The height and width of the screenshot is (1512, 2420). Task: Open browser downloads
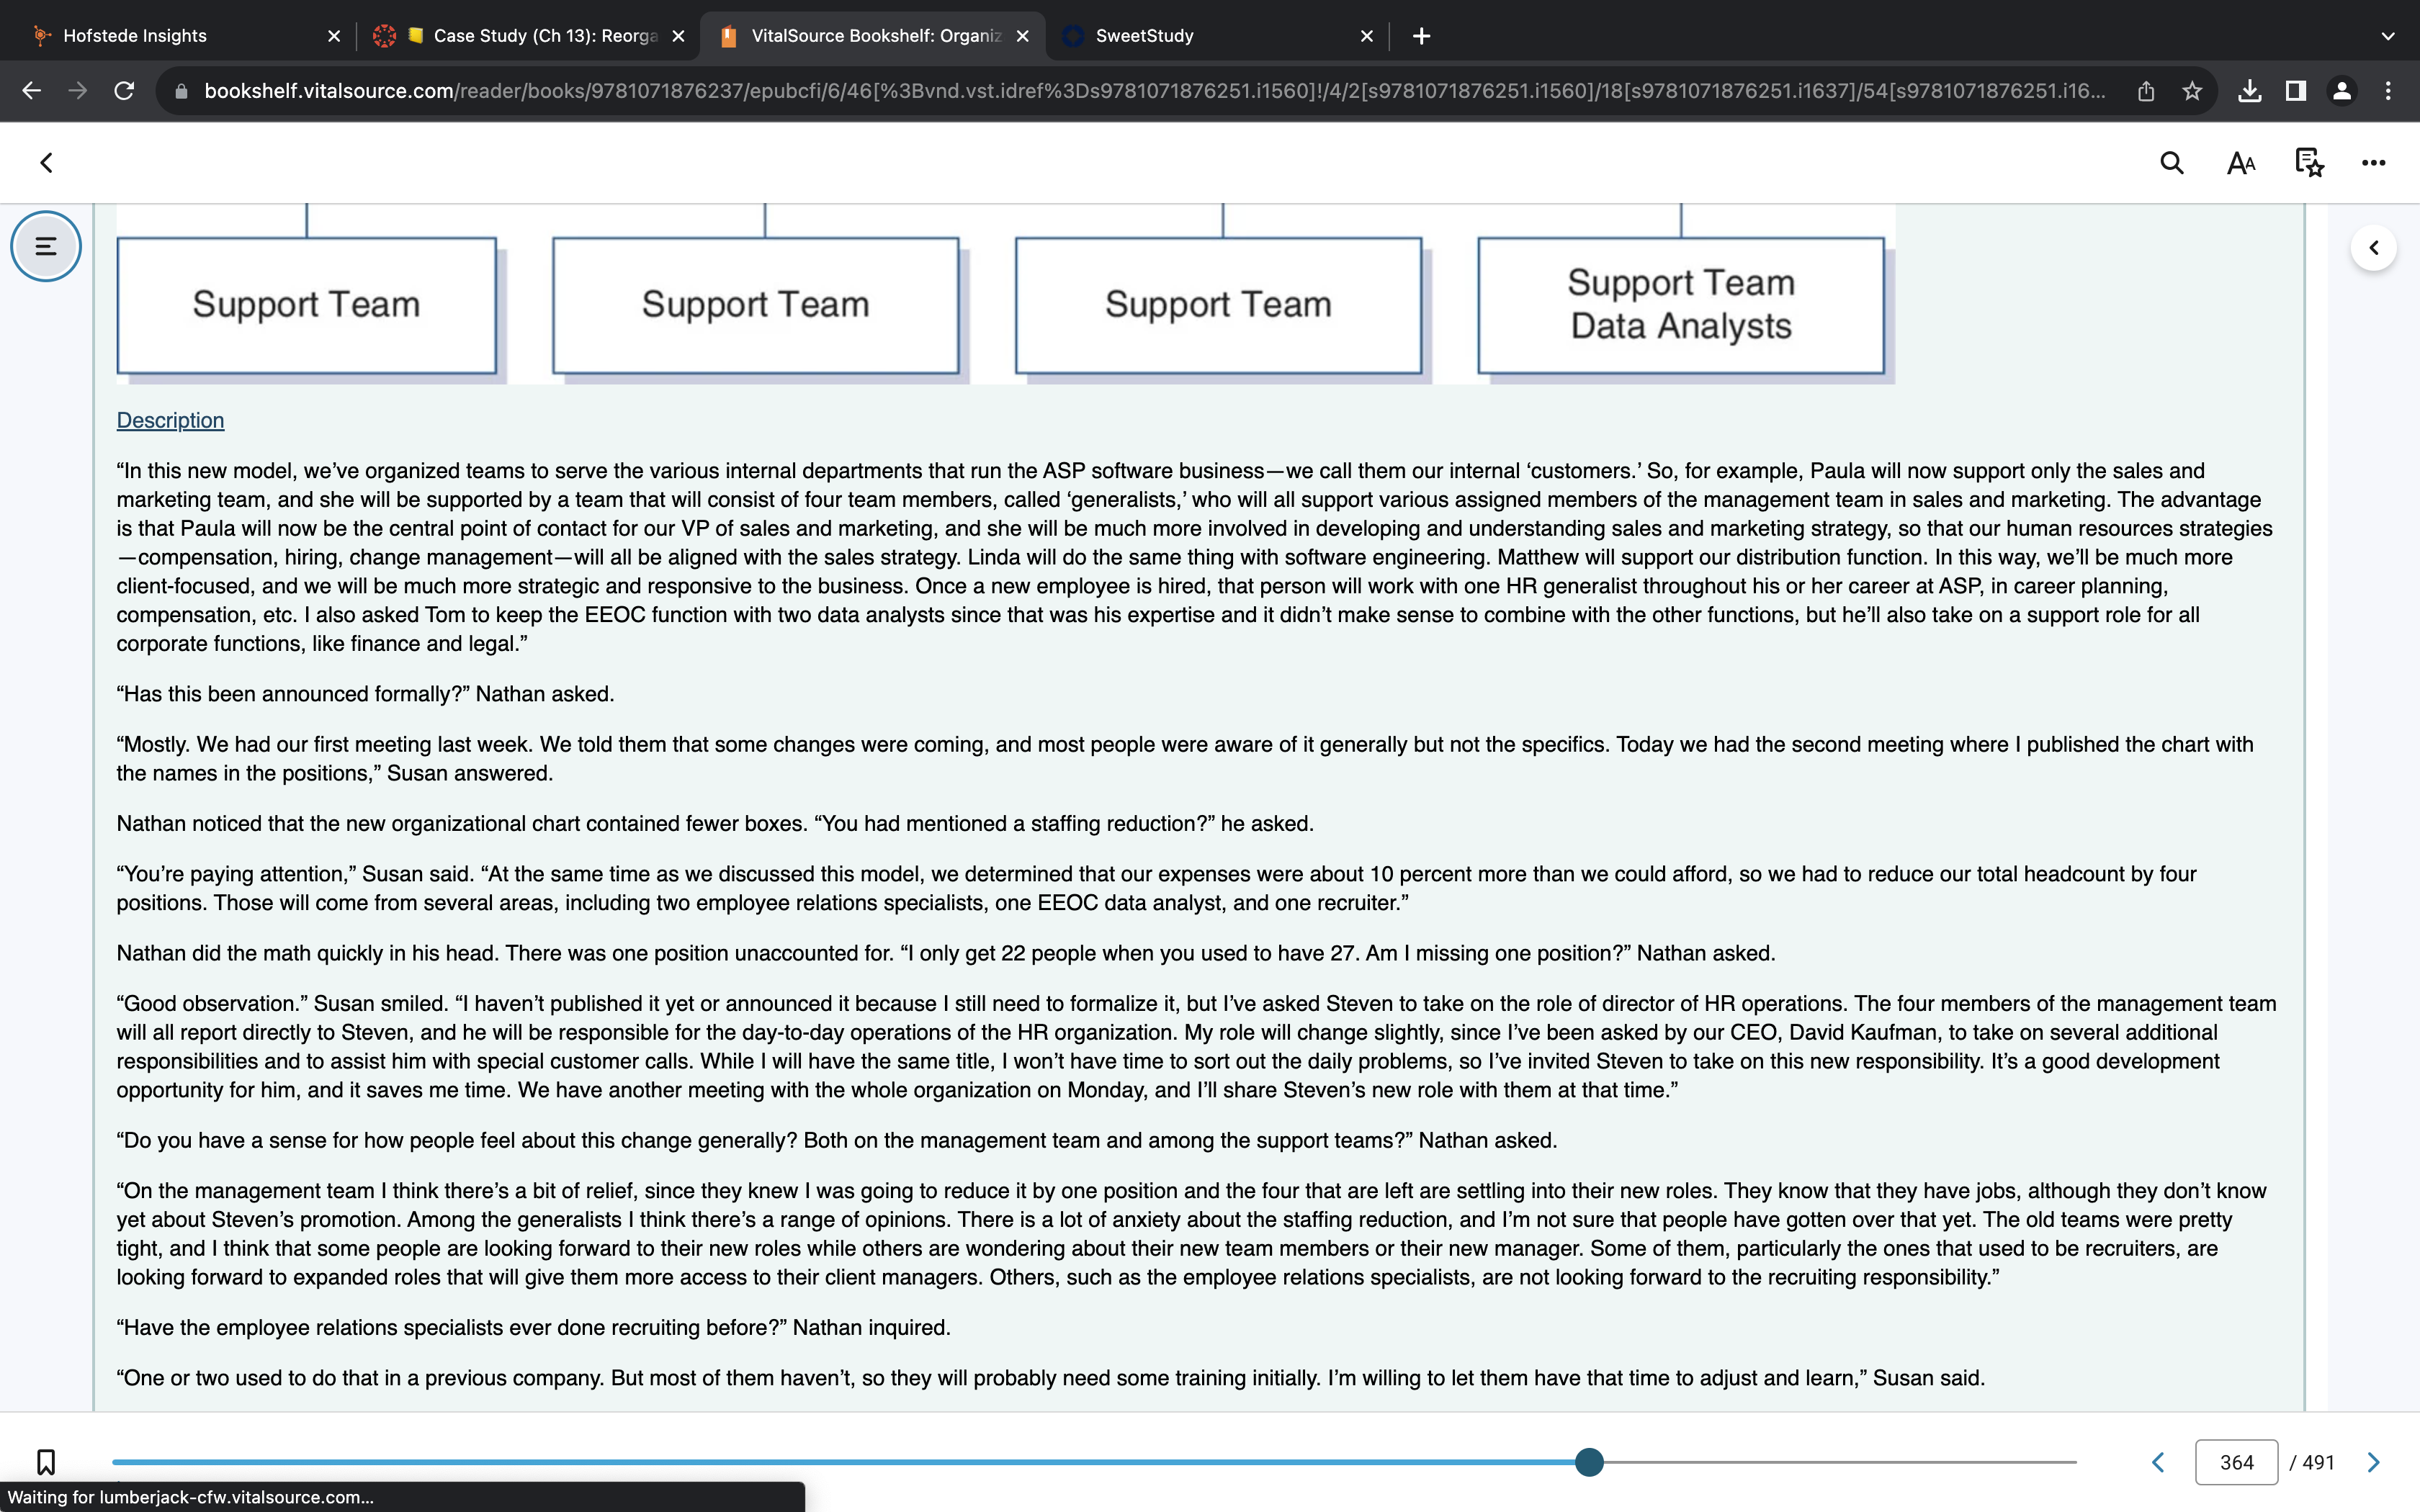pyautogui.click(x=2249, y=91)
